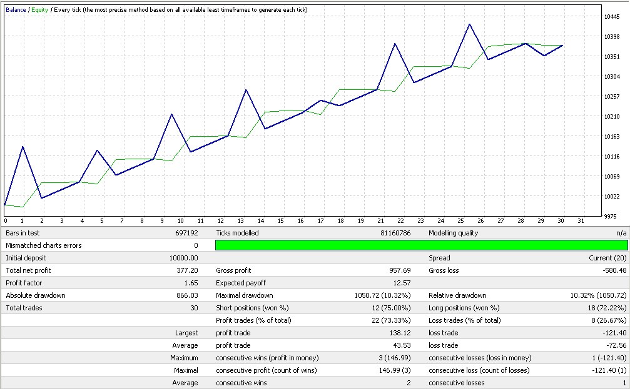Click the Spread value Current (20)

tap(606, 258)
